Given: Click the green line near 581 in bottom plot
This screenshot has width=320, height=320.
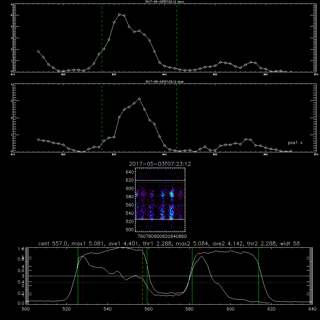Looking at the screenshot, I should 192,276.
